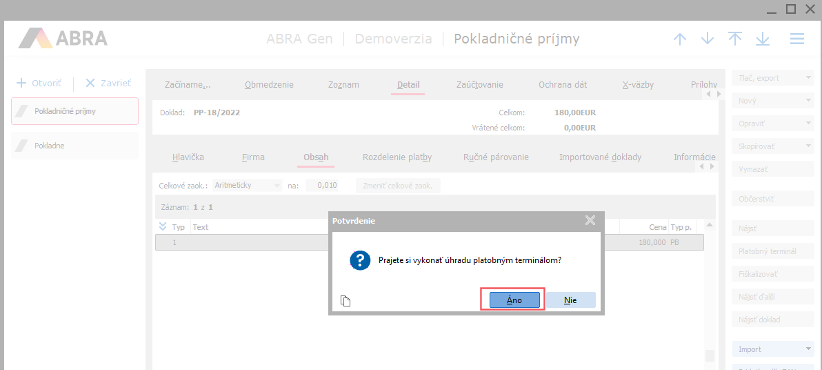The width and height of the screenshot is (822, 370).
Task: Click the rounding value field 0,010
Action: tap(322, 185)
